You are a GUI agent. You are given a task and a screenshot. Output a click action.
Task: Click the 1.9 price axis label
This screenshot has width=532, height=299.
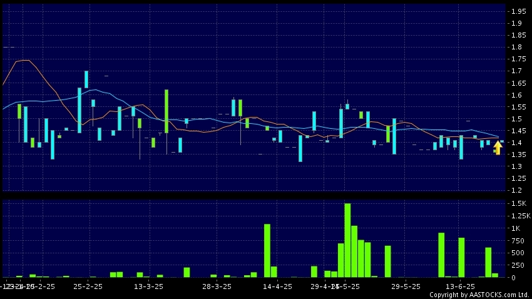pos(516,23)
